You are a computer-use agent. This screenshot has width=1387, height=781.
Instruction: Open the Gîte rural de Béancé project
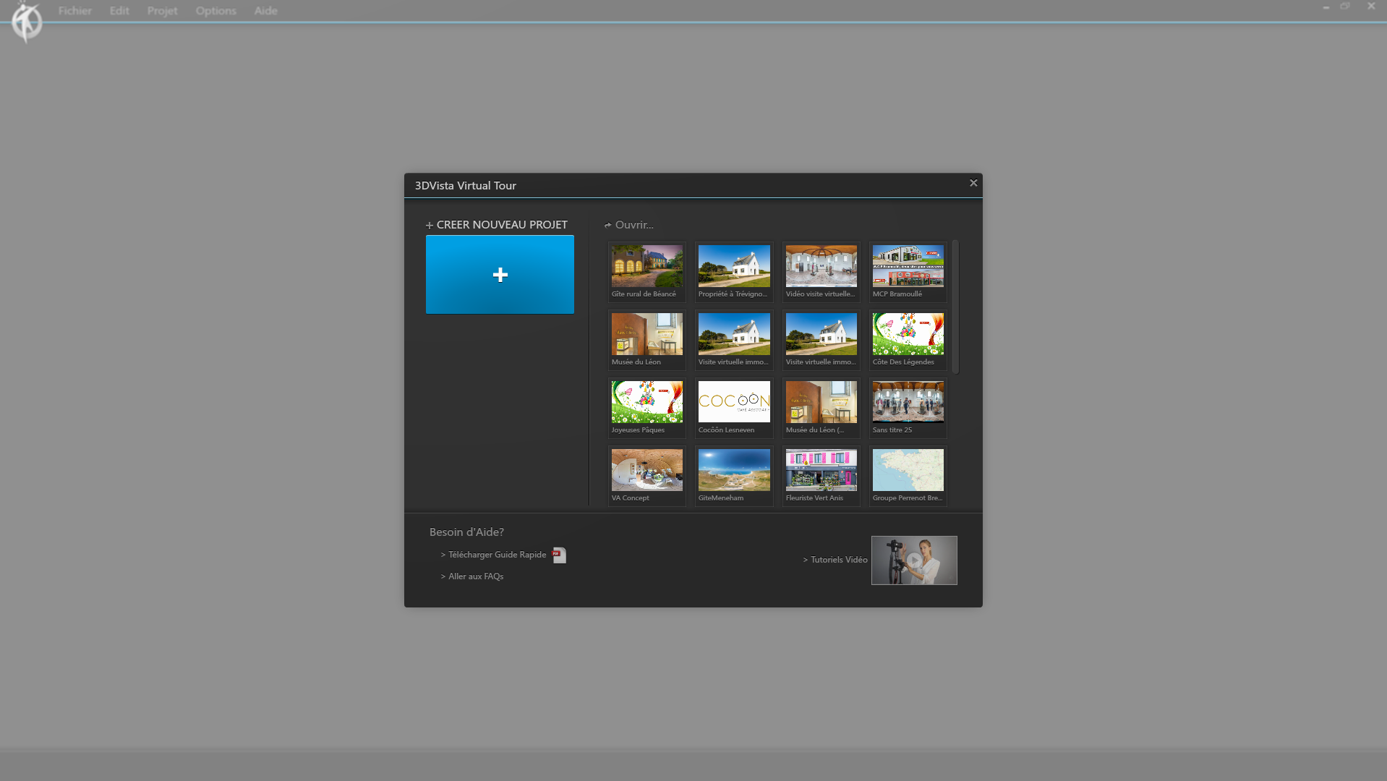(647, 272)
